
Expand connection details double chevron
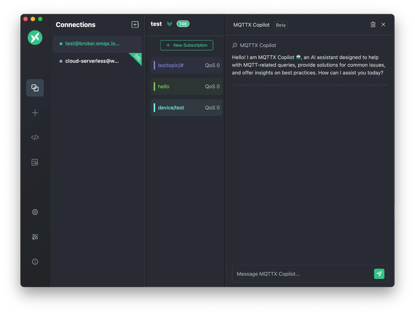click(170, 24)
